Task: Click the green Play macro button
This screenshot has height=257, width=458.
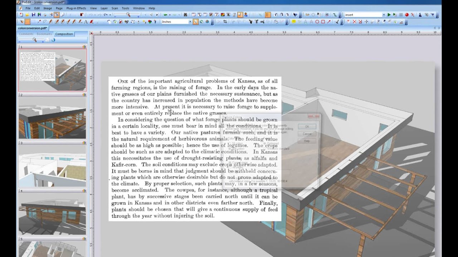Action: 389,15
